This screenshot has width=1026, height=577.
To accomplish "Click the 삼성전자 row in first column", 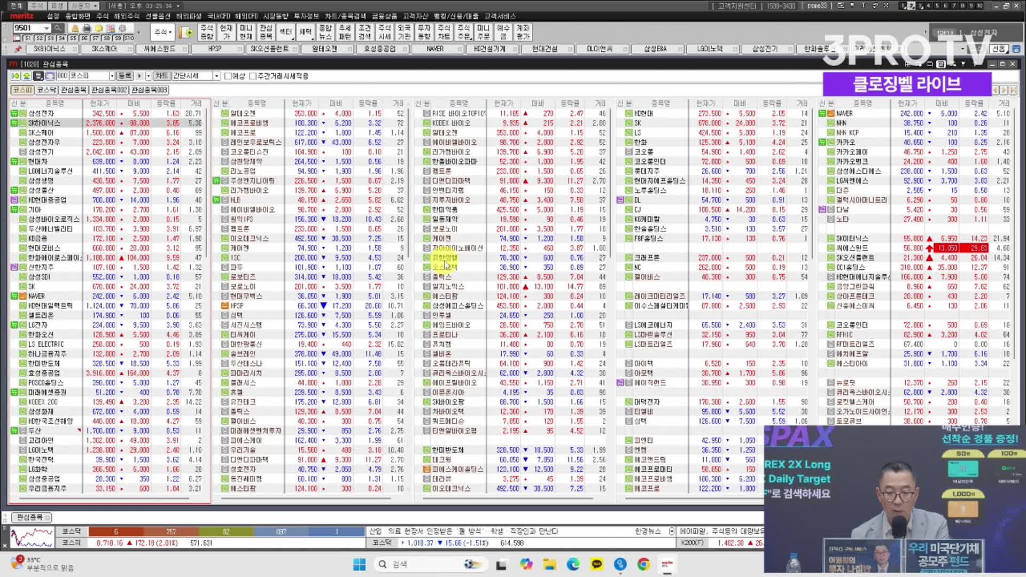I will pyautogui.click(x=106, y=113).
